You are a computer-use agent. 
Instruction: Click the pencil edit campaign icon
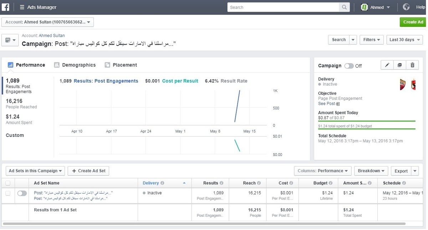point(387,65)
